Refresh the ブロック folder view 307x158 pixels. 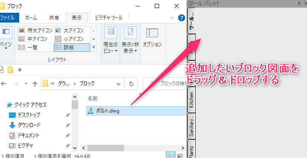131,84
